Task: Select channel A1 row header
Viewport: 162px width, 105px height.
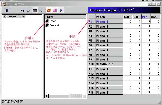Action: click(91, 22)
